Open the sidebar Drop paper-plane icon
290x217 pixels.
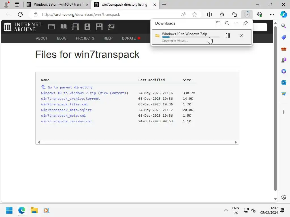pyautogui.click(x=283, y=94)
